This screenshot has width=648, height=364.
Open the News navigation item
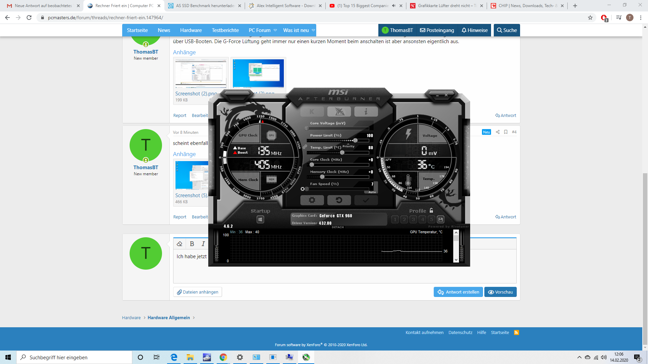tap(164, 30)
